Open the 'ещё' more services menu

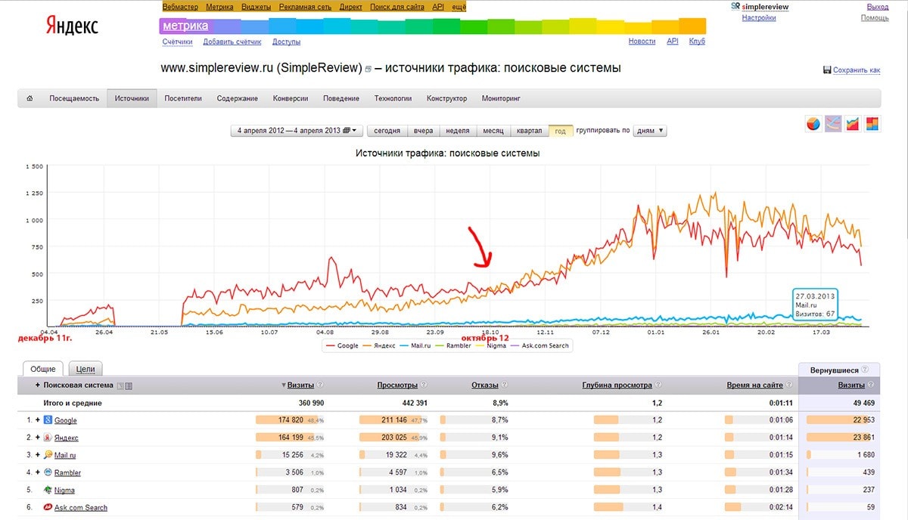pyautogui.click(x=459, y=6)
